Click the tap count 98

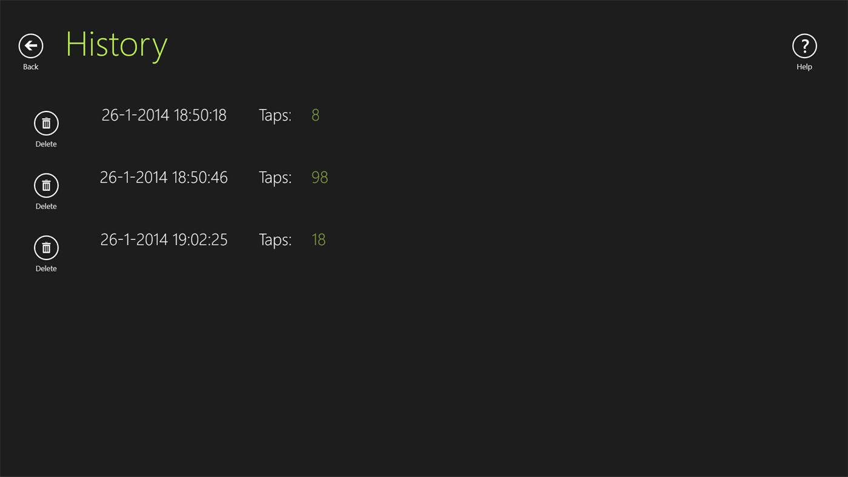(319, 178)
